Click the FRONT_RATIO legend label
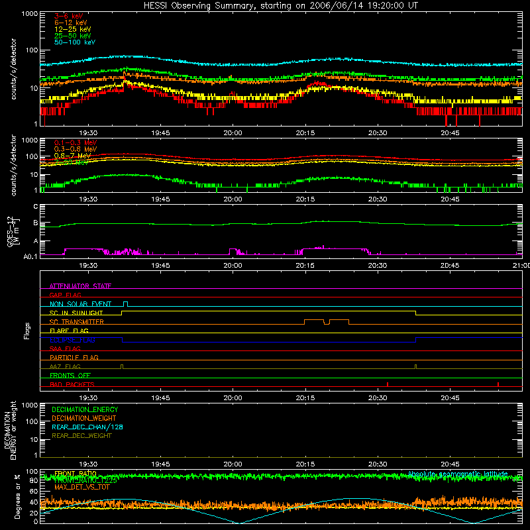The height and width of the screenshot is (530, 530). [76, 474]
